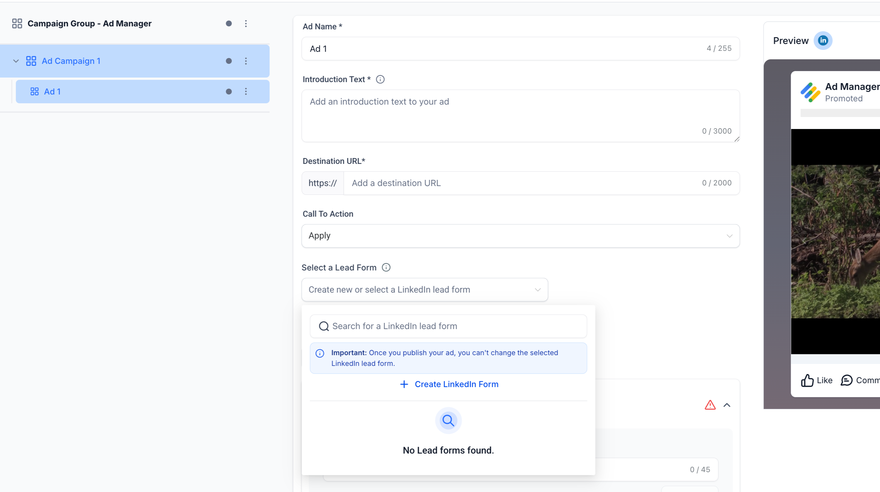The image size is (880, 492).
Task: Select Ad 1 in the campaign tree
Action: (x=52, y=92)
